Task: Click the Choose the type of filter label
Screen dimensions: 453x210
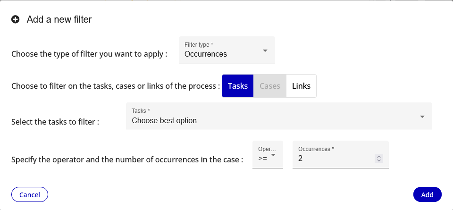Action: [89, 54]
